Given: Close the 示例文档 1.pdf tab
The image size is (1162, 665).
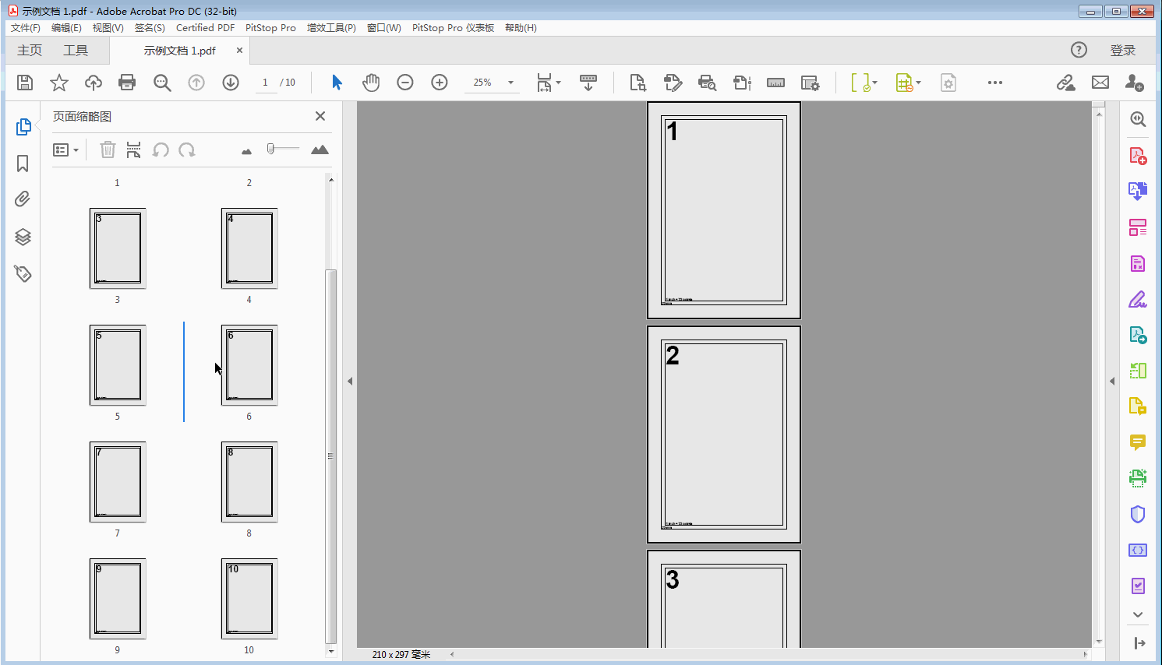Looking at the screenshot, I should pos(239,50).
